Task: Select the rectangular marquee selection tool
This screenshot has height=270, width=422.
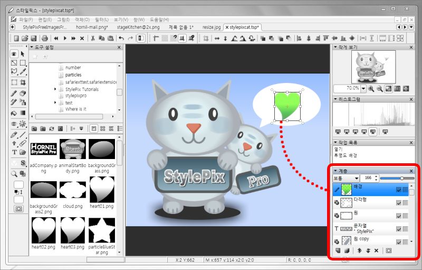Action: pyautogui.click(x=23, y=63)
